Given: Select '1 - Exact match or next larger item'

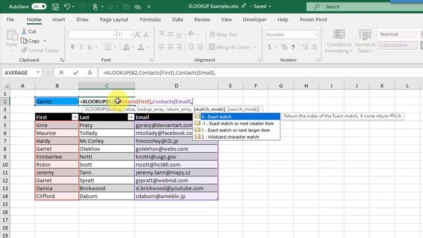Looking at the screenshot, I should point(236,130).
